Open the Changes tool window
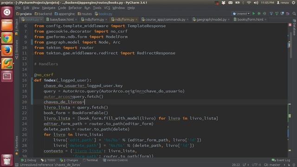The width and height of the screenshot is (297, 167). coord(69,160)
